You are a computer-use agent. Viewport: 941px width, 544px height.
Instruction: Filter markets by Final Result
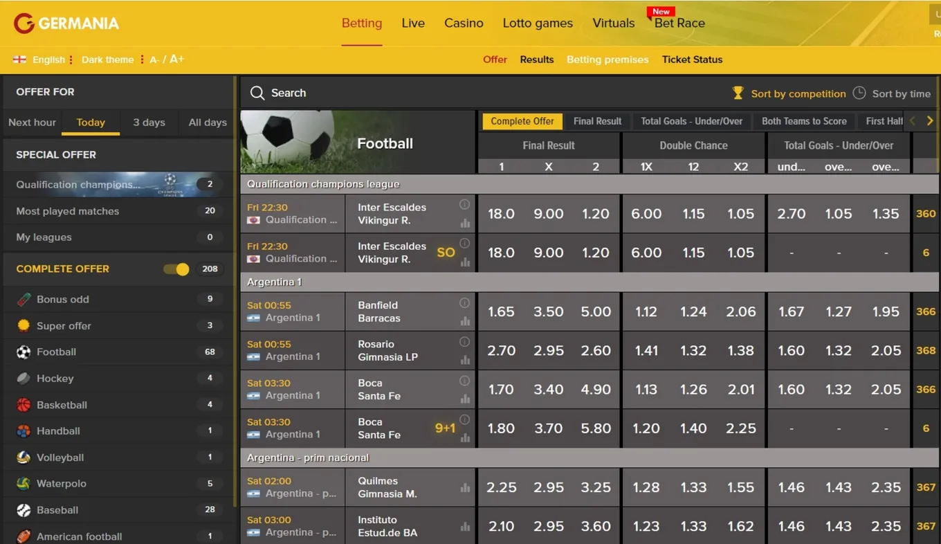(597, 121)
